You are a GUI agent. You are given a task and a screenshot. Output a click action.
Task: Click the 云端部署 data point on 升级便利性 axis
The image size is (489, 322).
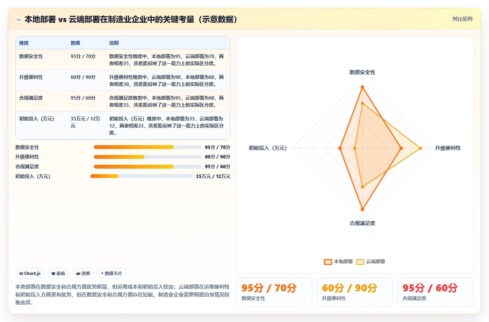pyautogui.click(x=420, y=148)
